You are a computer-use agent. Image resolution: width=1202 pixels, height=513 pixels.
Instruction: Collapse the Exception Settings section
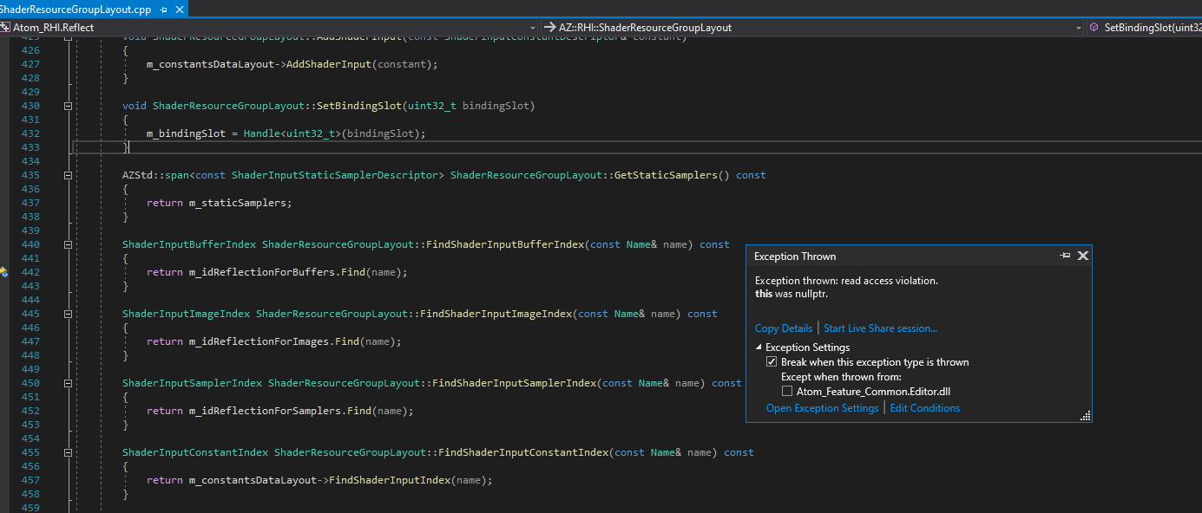click(759, 347)
